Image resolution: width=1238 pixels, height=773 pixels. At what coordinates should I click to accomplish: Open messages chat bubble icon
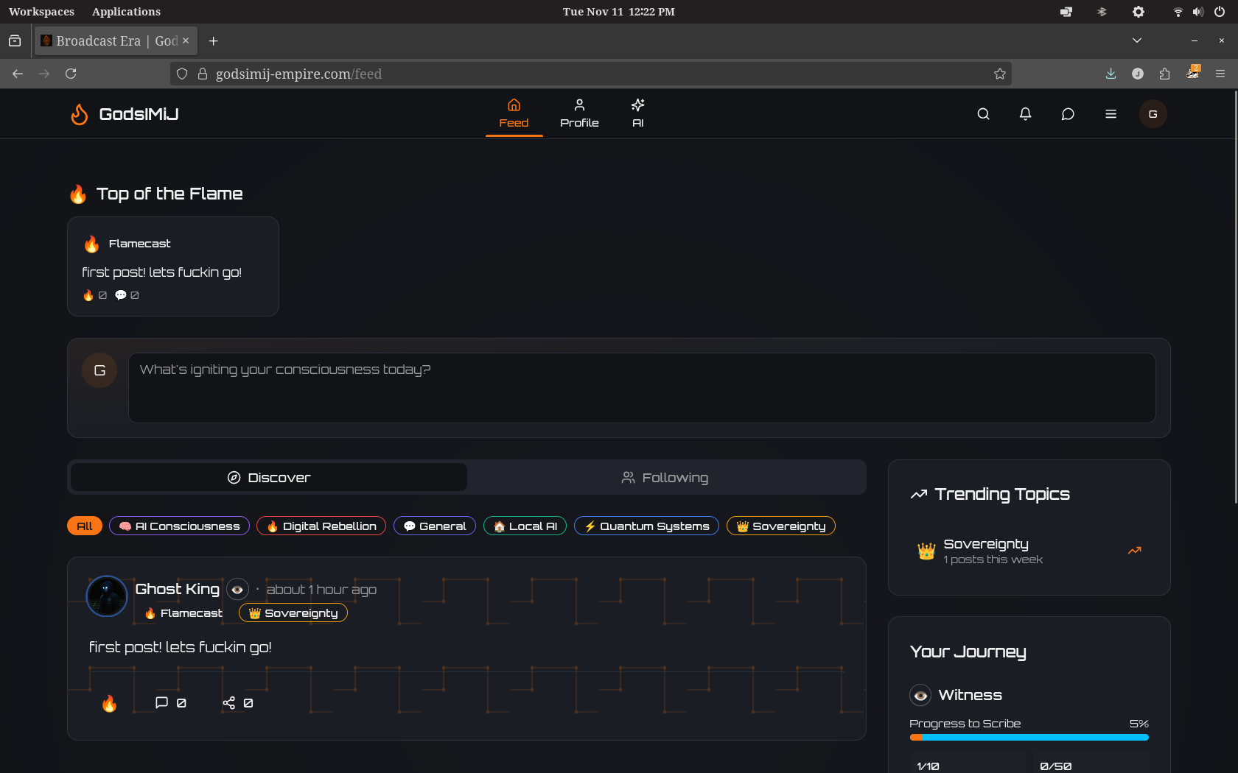tap(1068, 114)
